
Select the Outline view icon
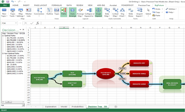pos(50,11)
